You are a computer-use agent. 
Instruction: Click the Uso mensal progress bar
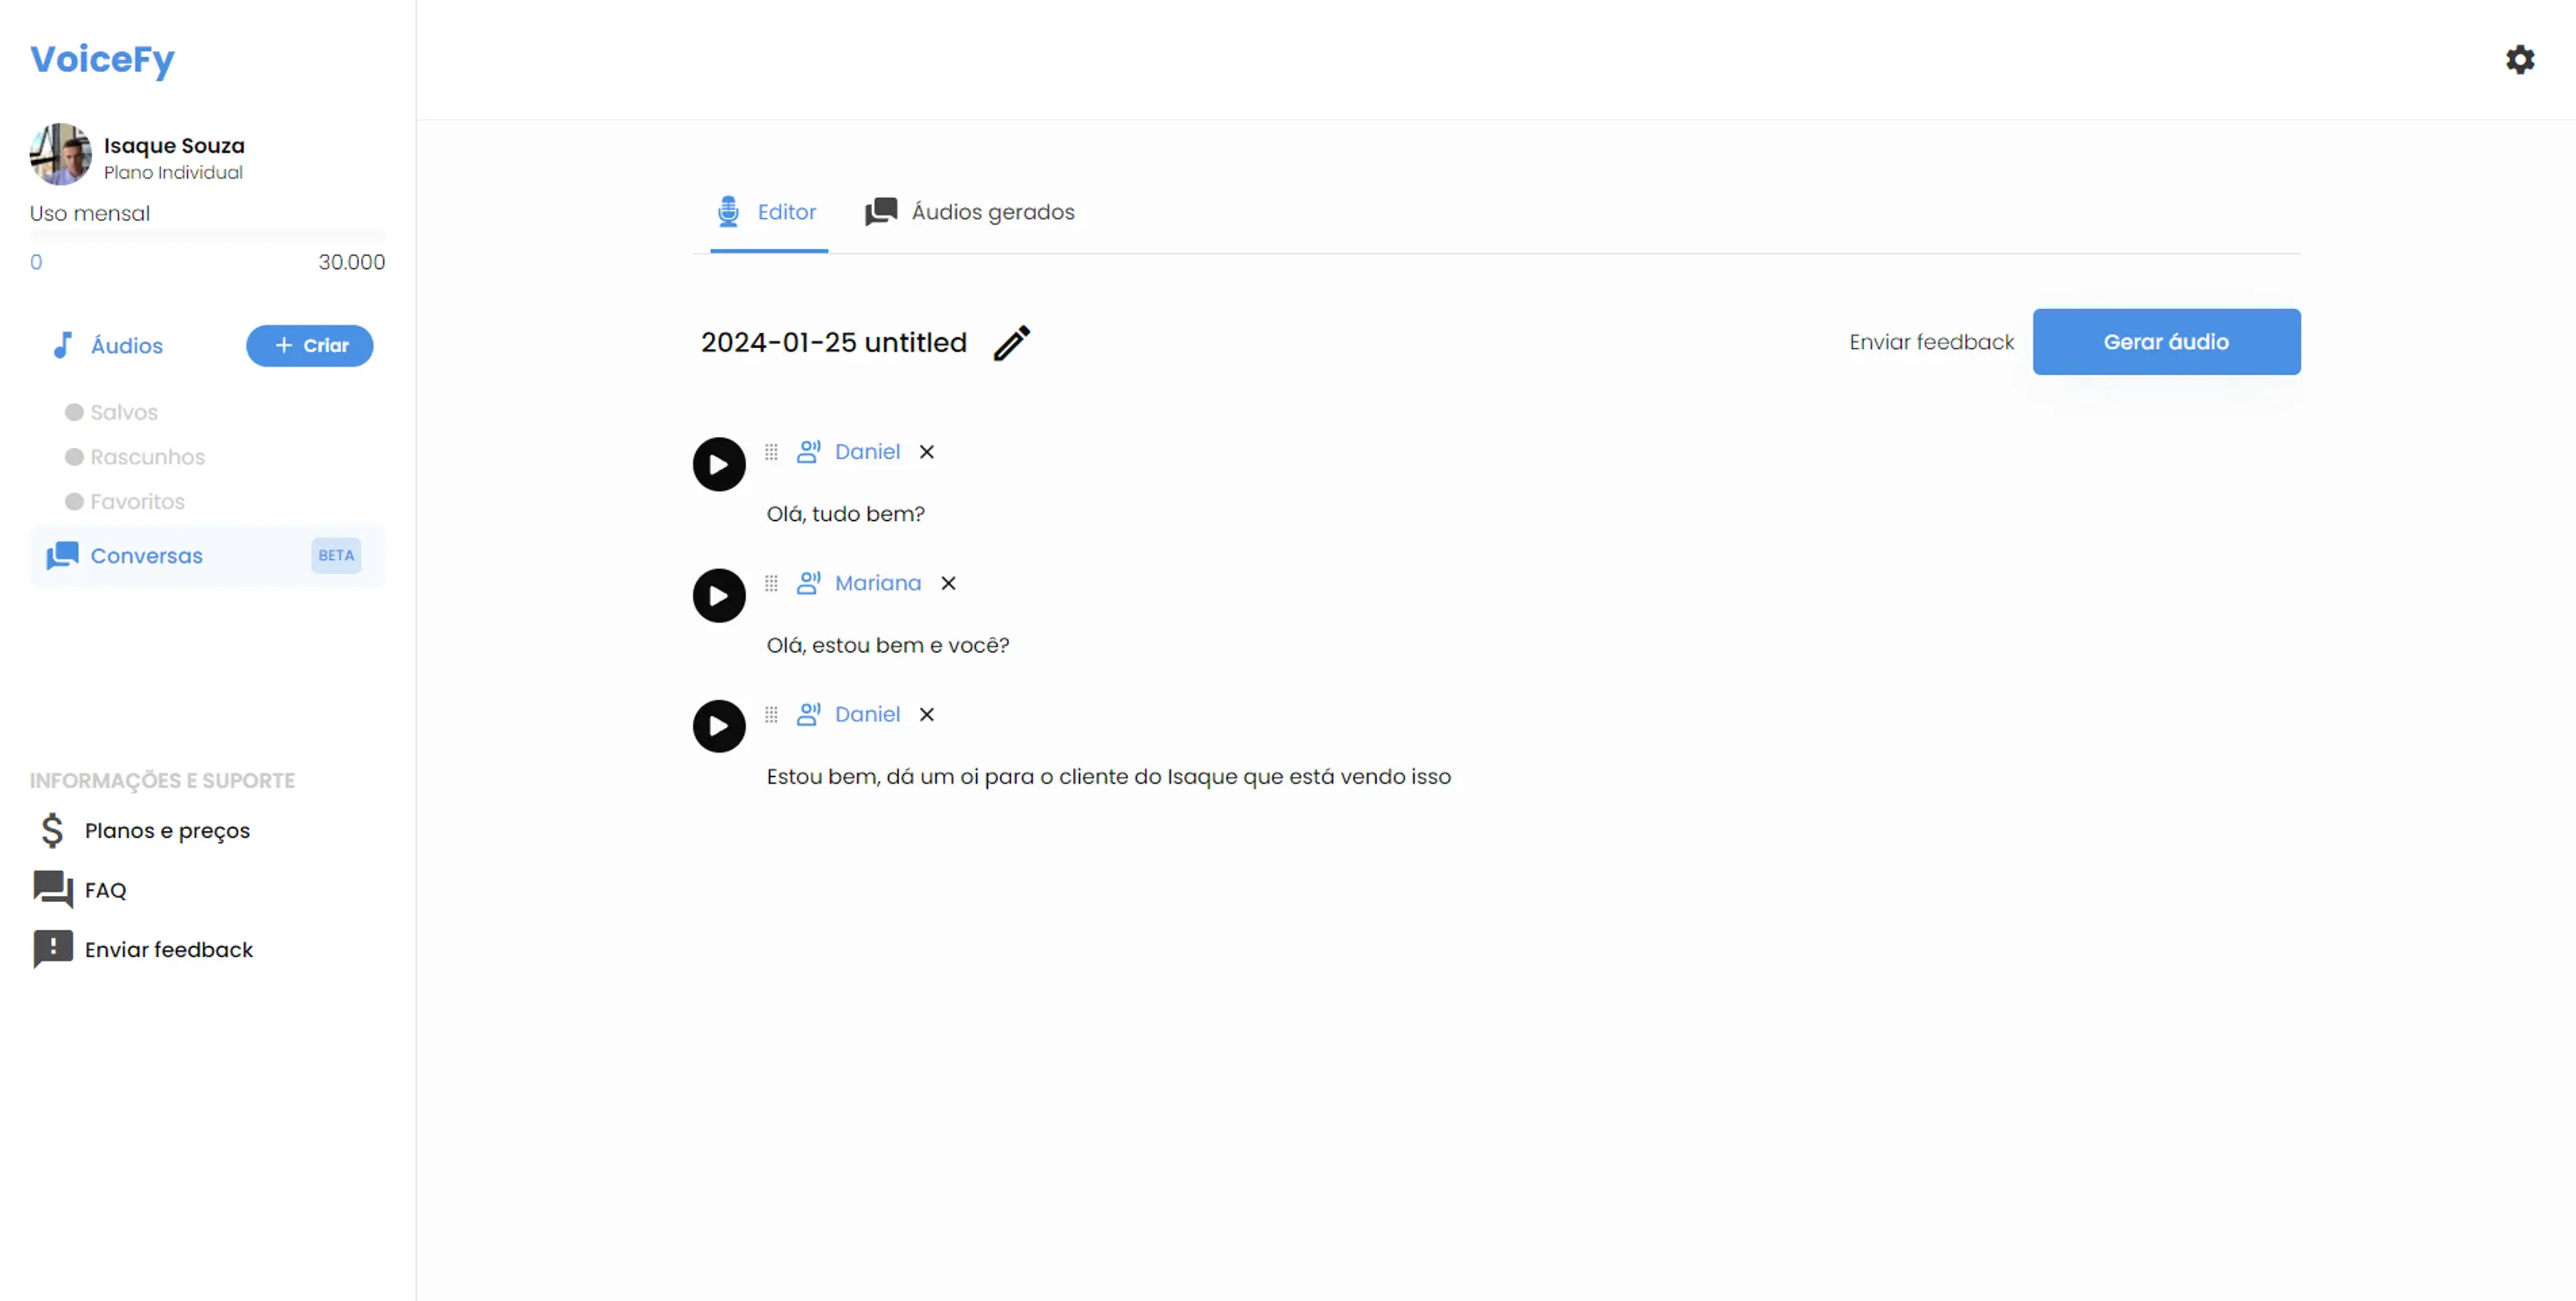(207, 236)
